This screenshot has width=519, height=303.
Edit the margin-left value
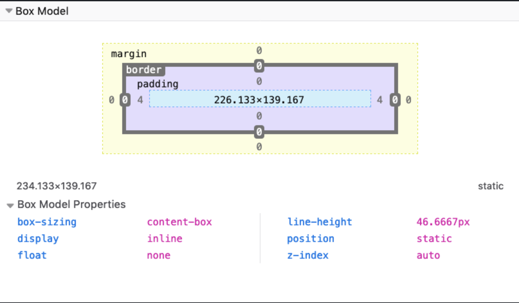112,100
